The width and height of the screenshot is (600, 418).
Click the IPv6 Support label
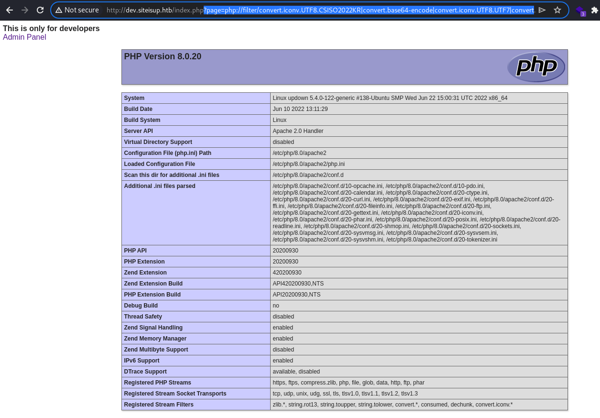[142, 361]
